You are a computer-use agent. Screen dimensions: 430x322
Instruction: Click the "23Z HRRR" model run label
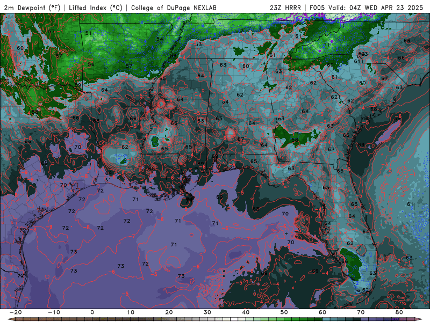point(285,8)
